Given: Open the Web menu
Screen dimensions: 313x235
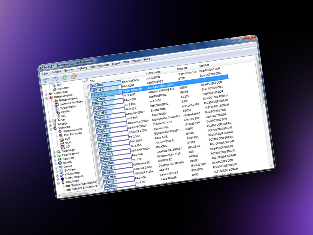Looking at the screenshot, I should click(x=126, y=62).
